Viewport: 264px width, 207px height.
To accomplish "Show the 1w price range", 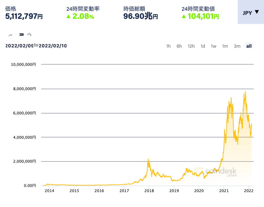I will point(213,46).
